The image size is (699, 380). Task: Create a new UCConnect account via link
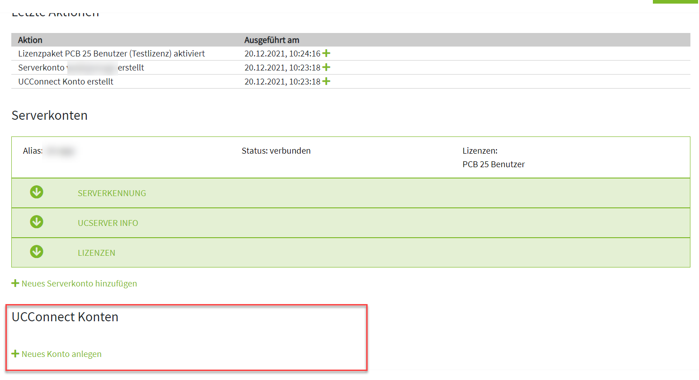tap(61, 354)
